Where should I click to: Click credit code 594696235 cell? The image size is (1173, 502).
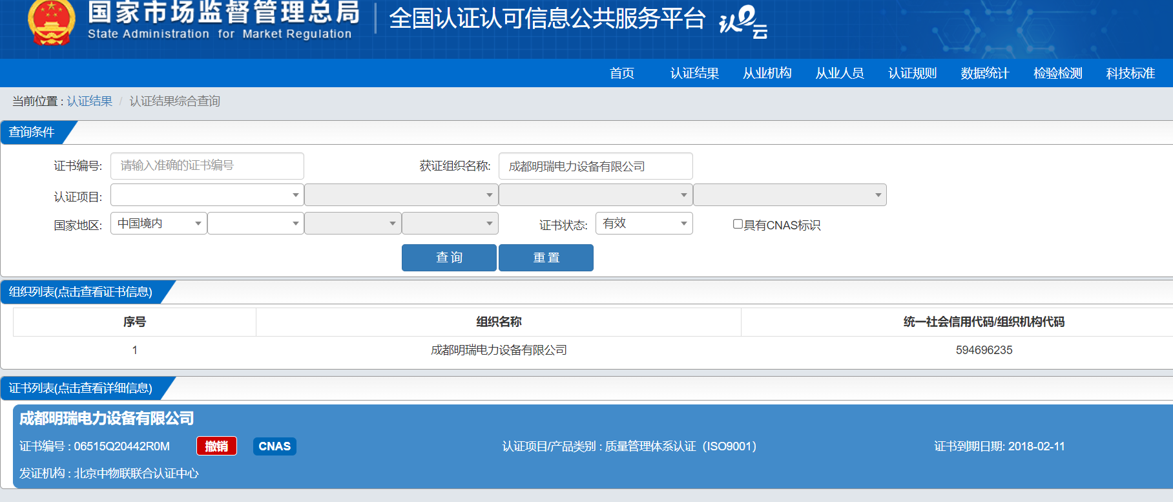[x=984, y=350]
